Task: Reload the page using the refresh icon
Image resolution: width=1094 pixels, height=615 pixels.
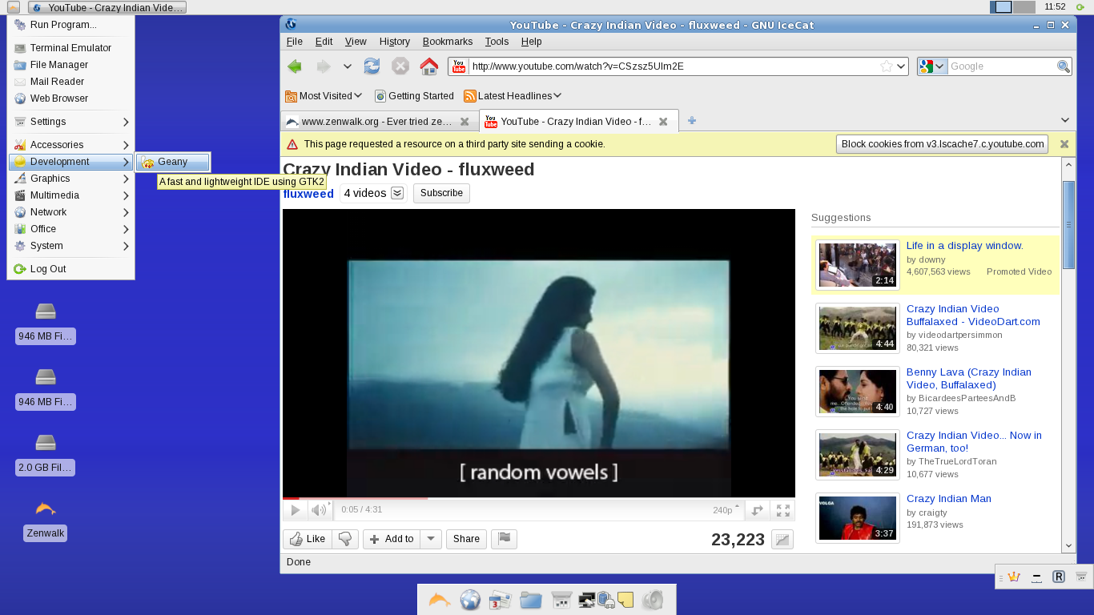Action: 372,66
